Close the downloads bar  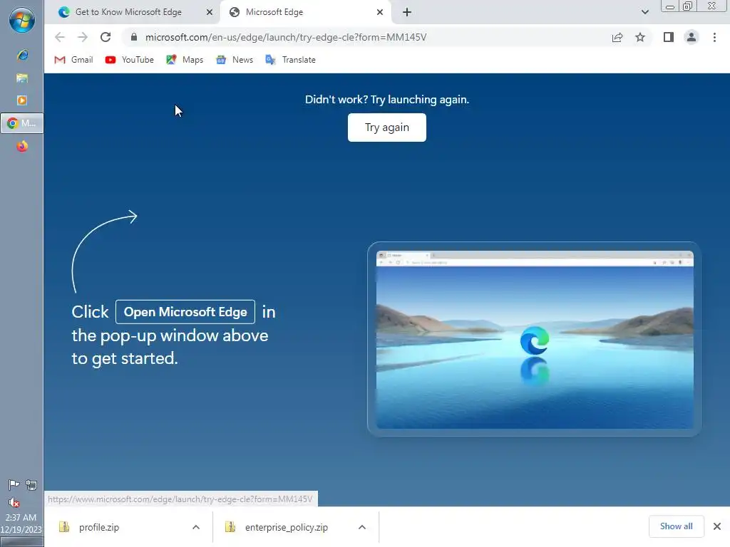click(x=717, y=526)
